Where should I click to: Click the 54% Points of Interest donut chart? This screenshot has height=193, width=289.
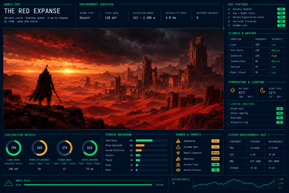click(x=40, y=148)
